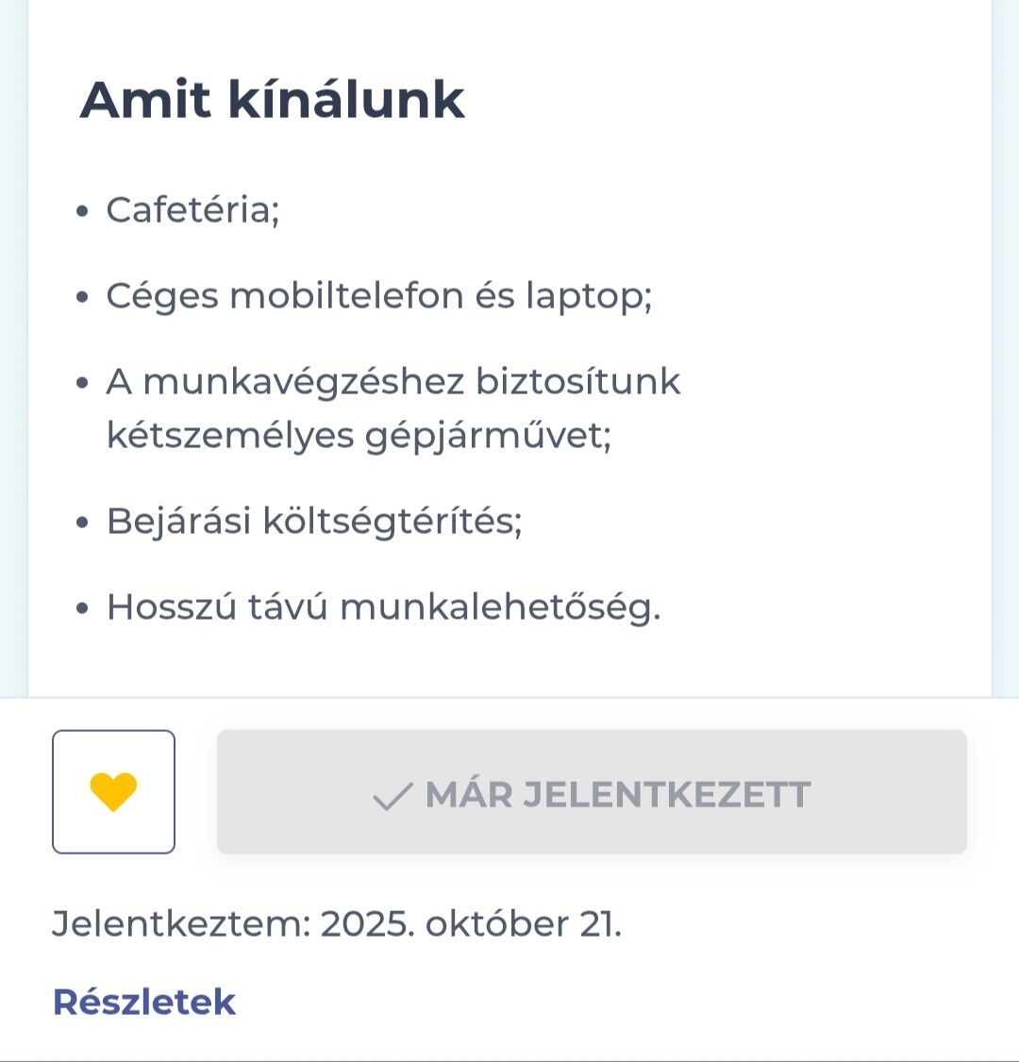Select the Cafetéria list item text
Screen dimensions: 1019x1062
coord(192,209)
